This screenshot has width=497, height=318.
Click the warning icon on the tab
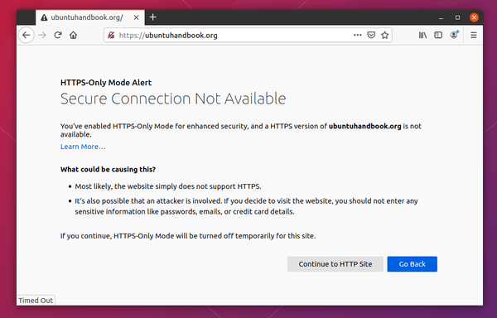[44, 17]
